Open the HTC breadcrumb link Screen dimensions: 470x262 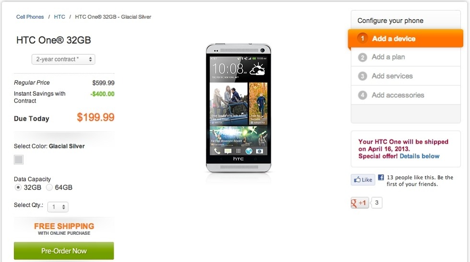[59, 17]
